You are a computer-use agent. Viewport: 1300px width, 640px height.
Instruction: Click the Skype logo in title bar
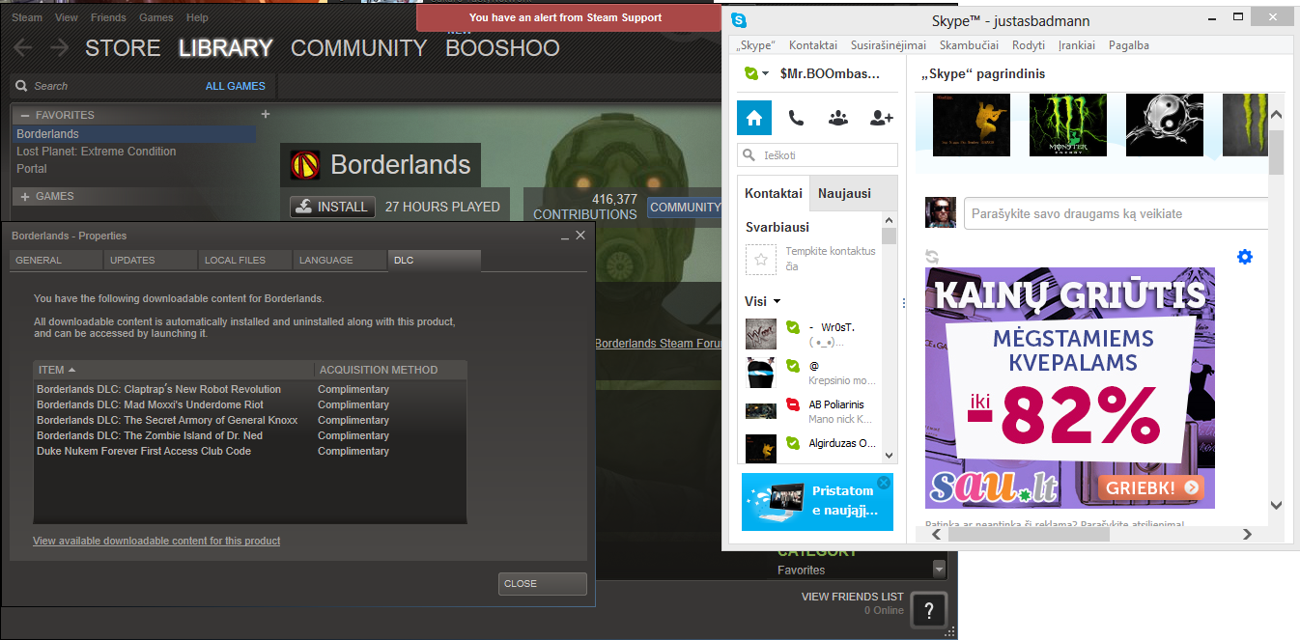[739, 19]
